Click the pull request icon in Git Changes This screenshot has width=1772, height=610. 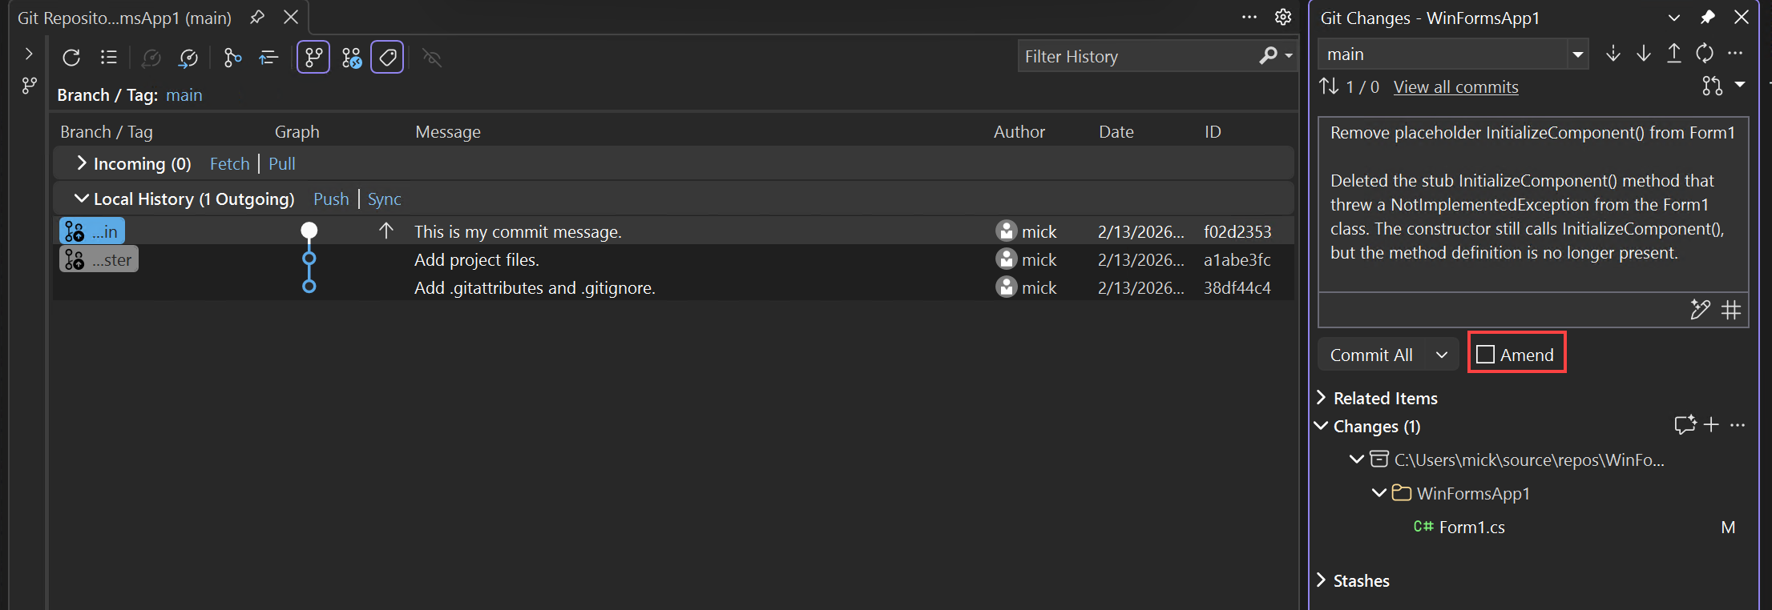1712,86
